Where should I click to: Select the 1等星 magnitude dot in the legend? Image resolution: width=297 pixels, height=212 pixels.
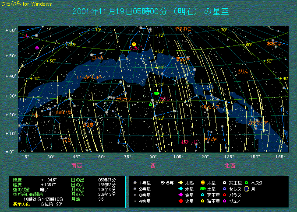point(134,182)
